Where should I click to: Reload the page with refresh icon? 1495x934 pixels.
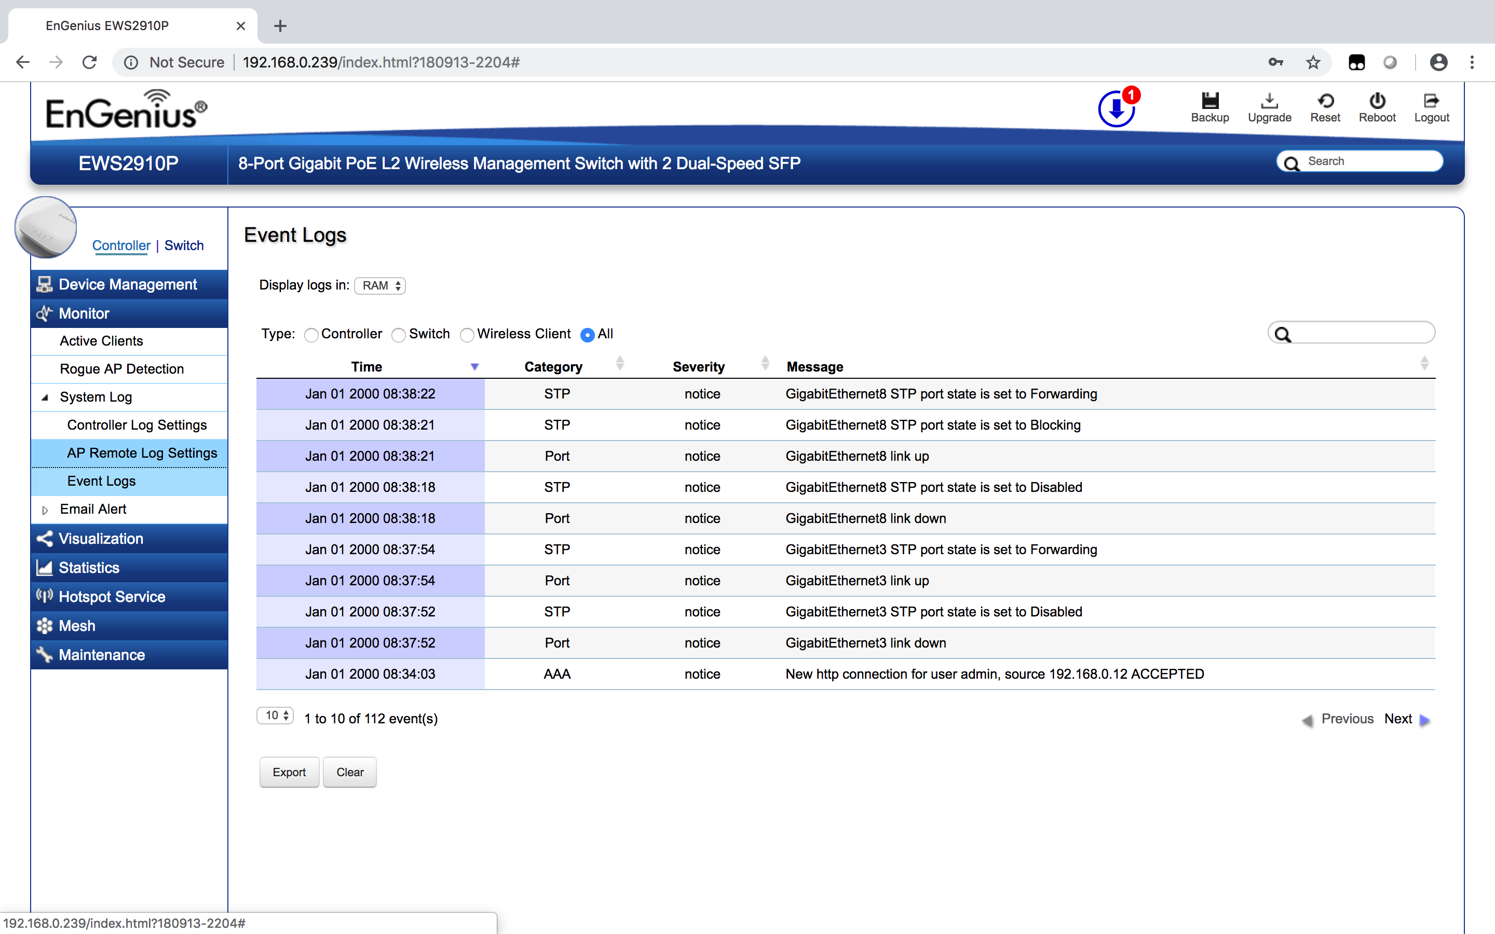tap(90, 62)
